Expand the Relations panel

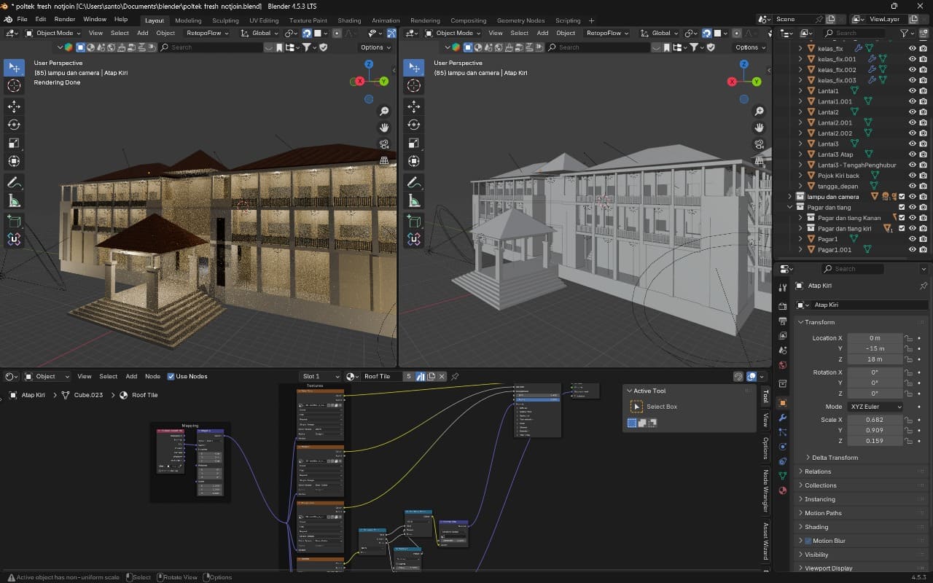pos(817,472)
